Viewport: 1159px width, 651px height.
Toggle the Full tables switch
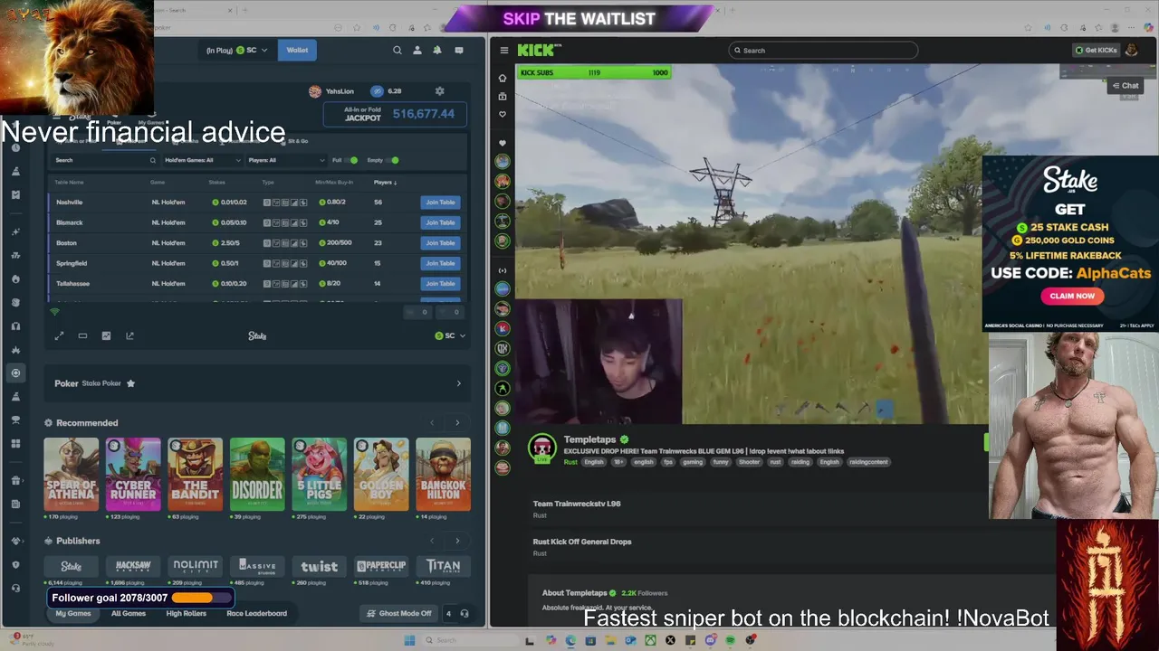pyautogui.click(x=353, y=160)
